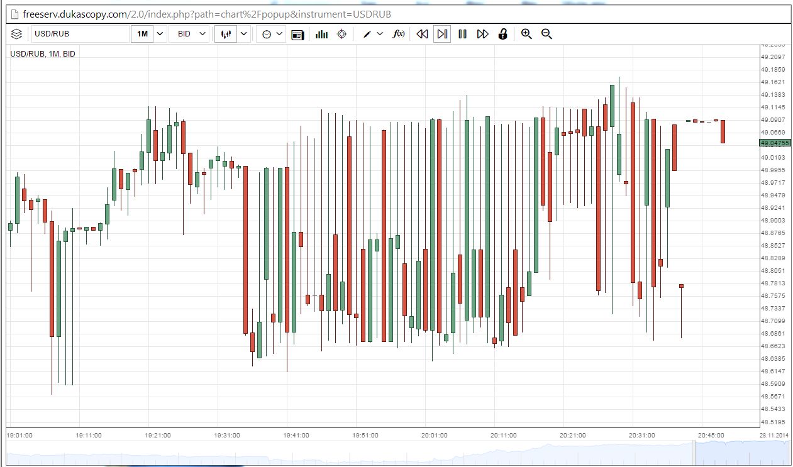Image resolution: width=793 pixels, height=467 pixels.
Task: Click the 19:01:00 time axis label
Action: pos(19,435)
